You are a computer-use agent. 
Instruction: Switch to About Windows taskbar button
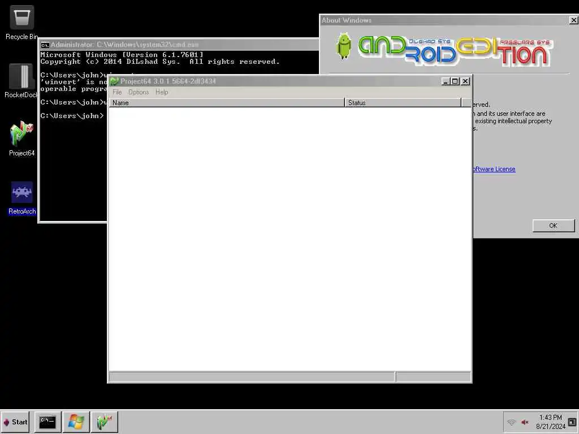coord(76,422)
